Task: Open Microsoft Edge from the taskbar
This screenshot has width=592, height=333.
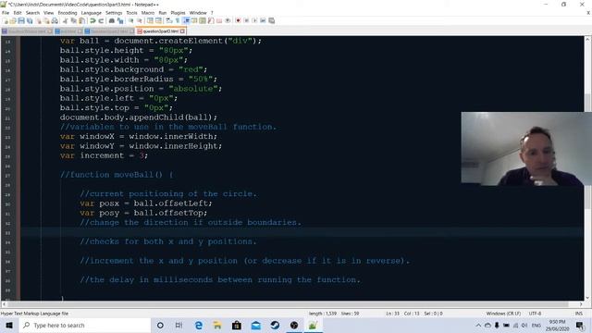Action: [x=199, y=325]
